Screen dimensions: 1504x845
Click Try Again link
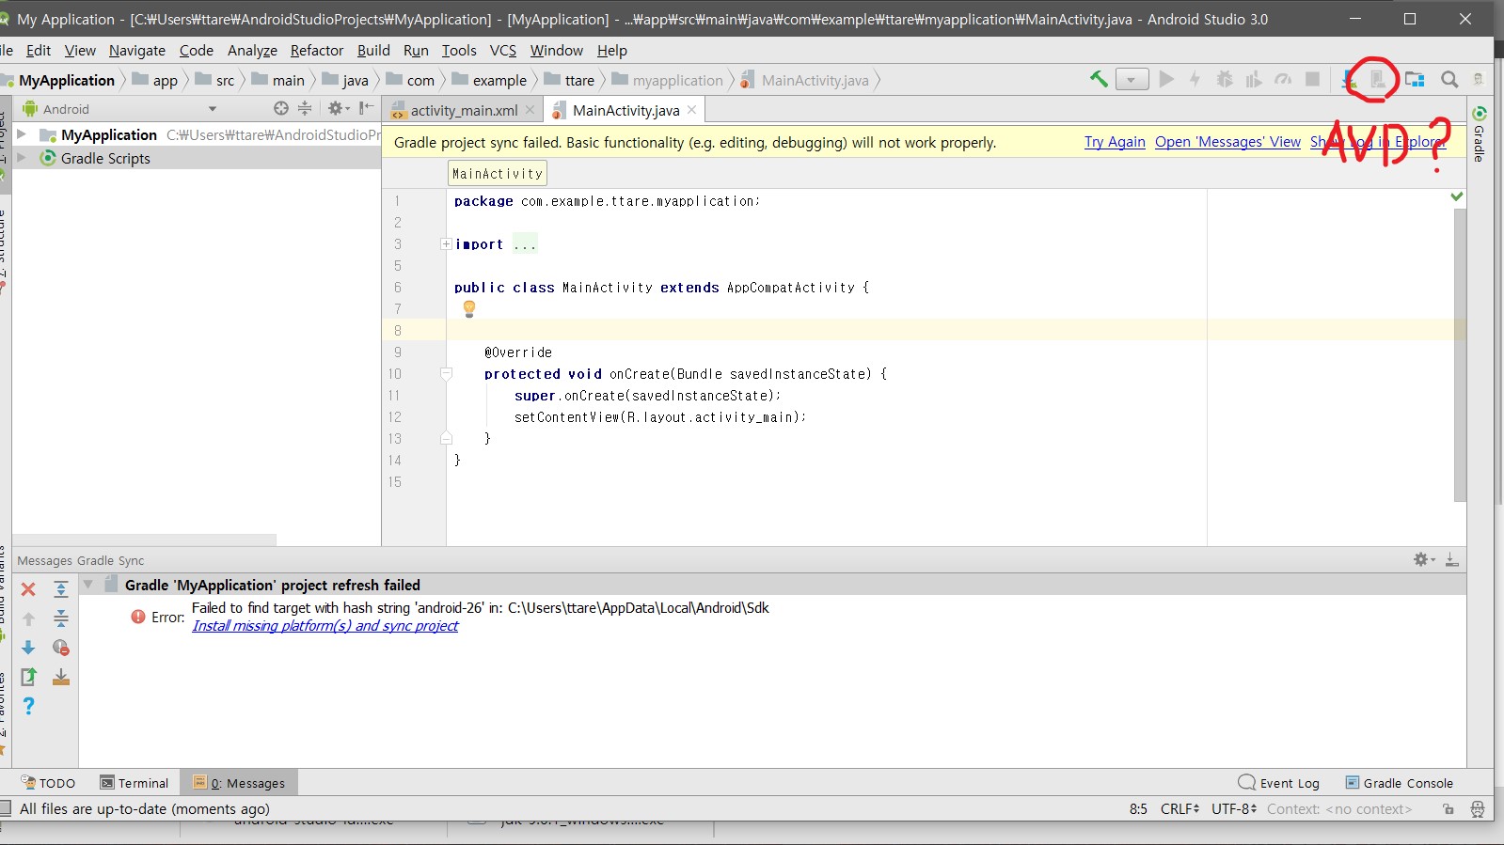tap(1115, 142)
